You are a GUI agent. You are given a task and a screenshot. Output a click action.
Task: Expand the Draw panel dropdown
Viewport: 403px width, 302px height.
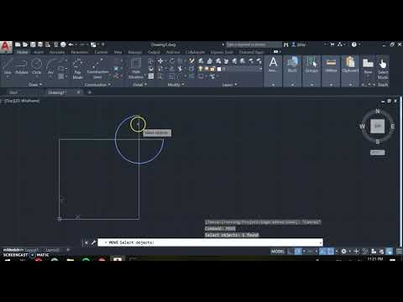pos(35,85)
